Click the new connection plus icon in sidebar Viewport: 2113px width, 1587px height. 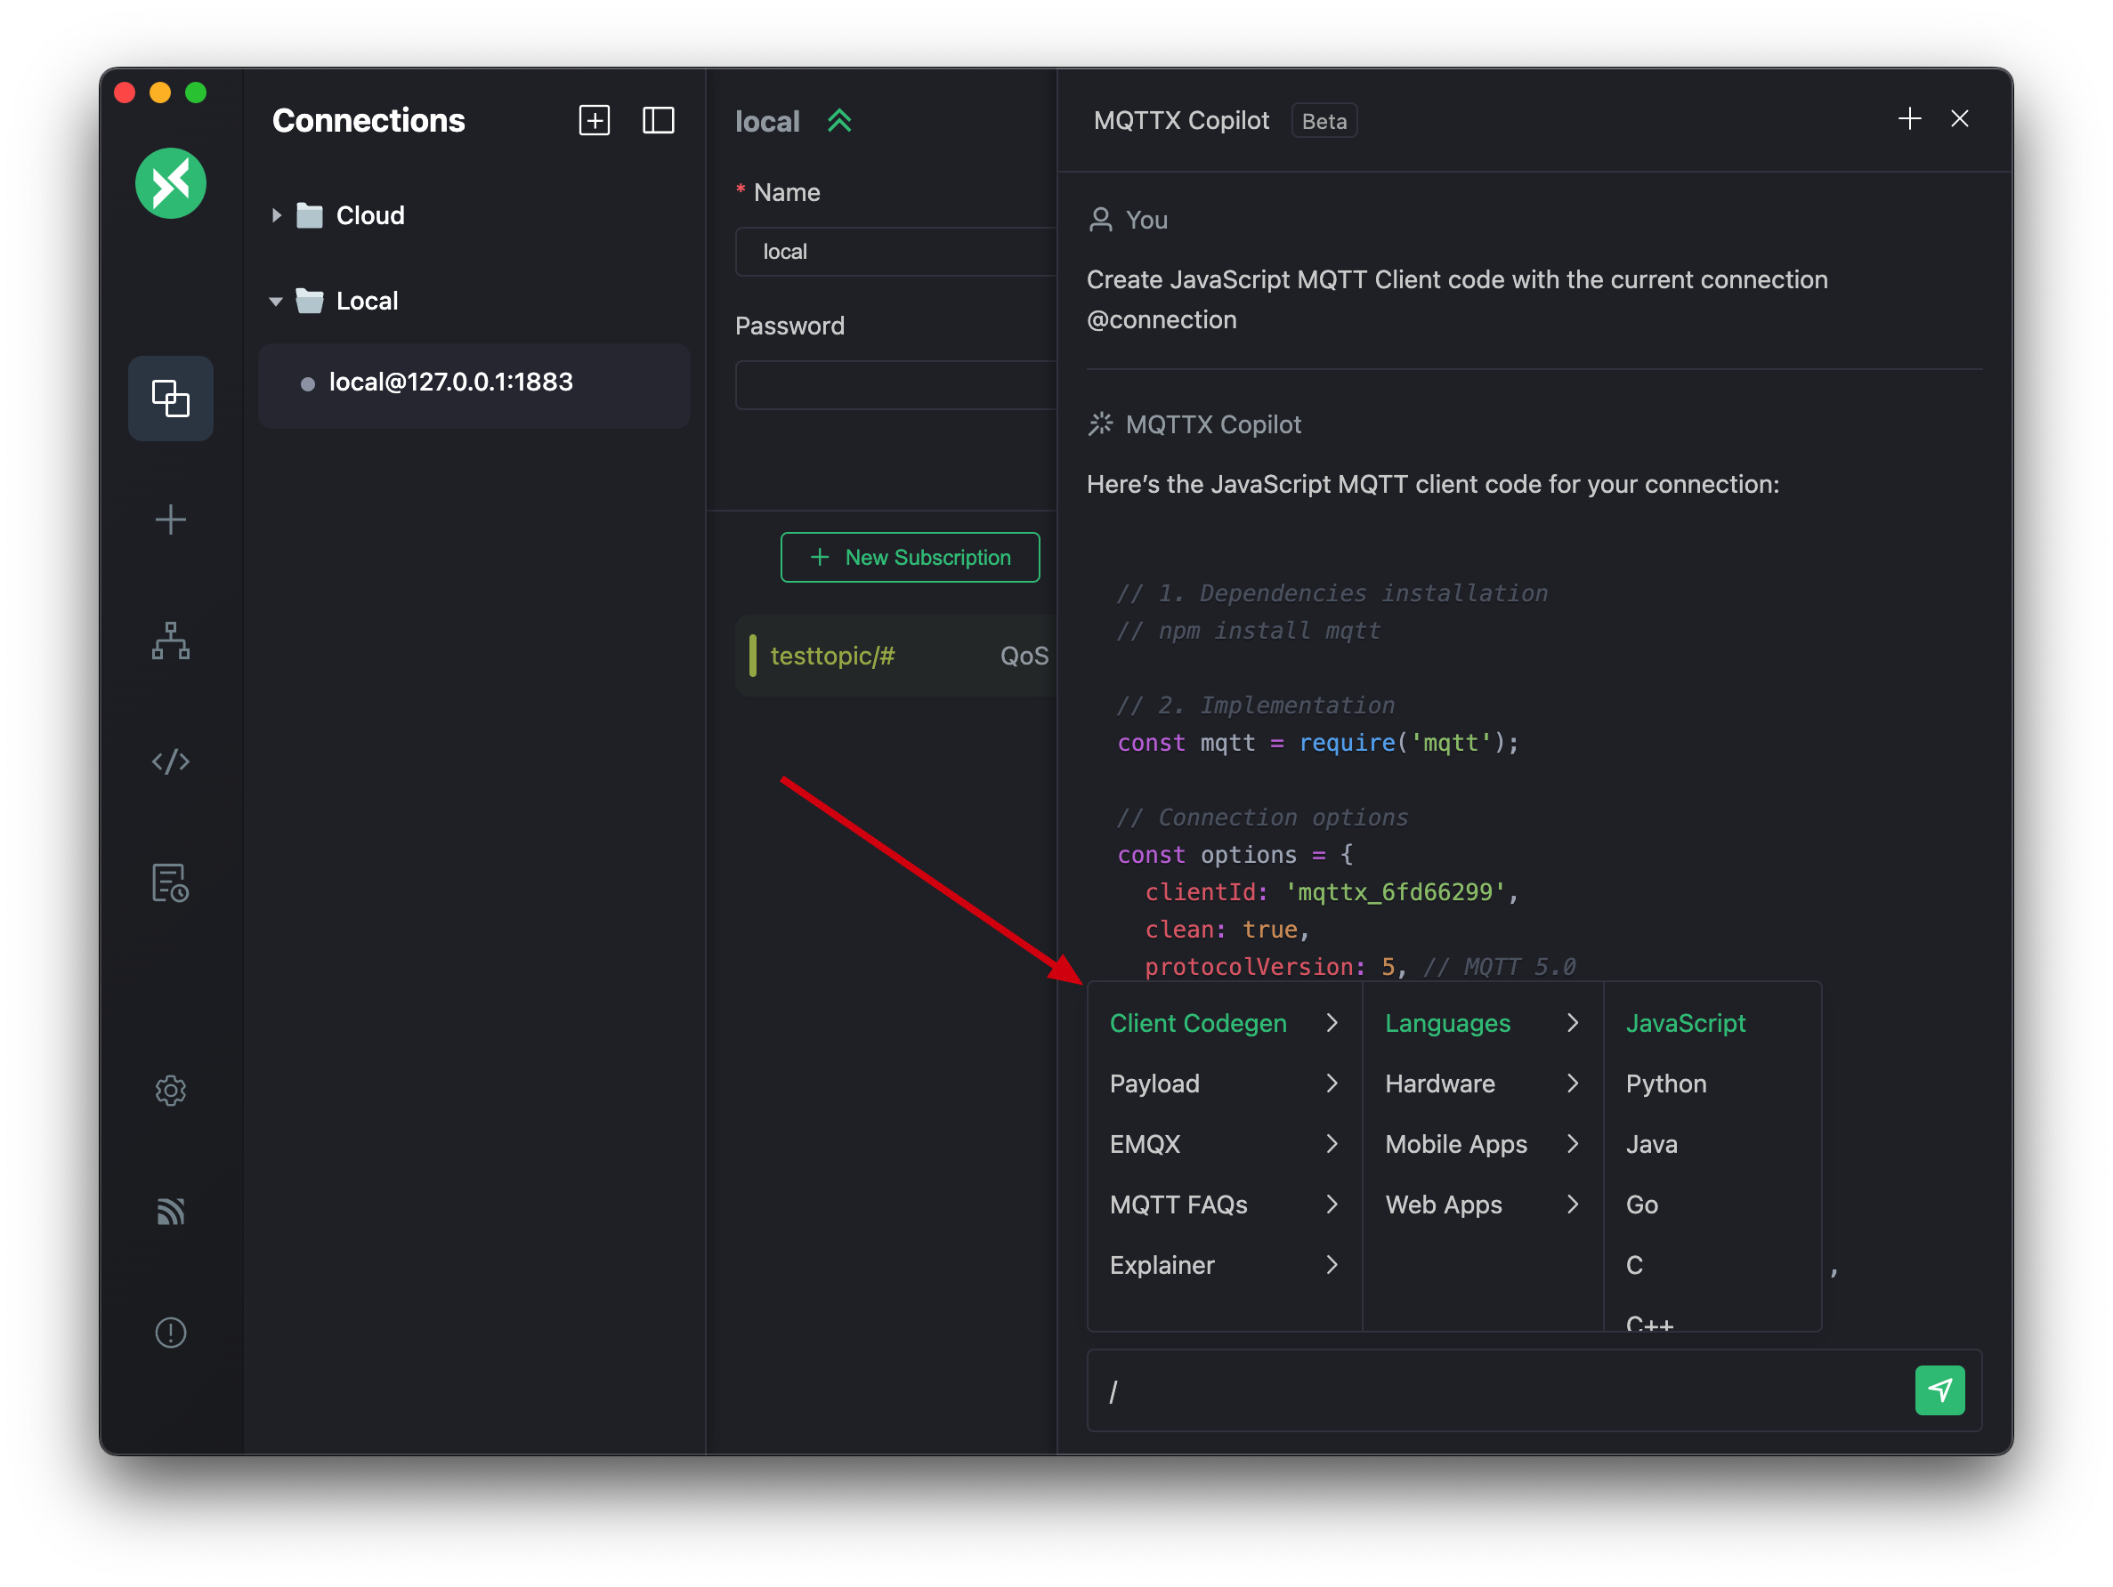[x=170, y=520]
